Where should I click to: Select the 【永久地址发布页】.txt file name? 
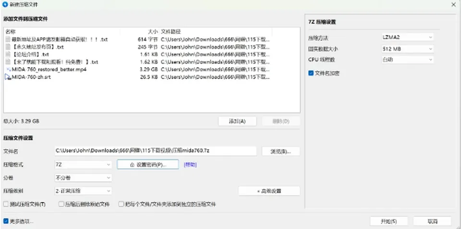point(37,47)
